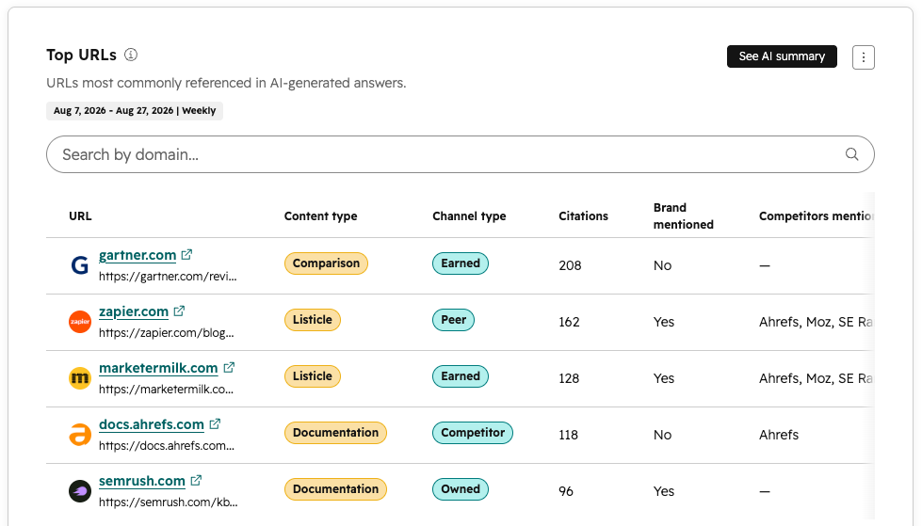Image resolution: width=922 pixels, height=526 pixels.
Task: Click the Brand mentioned column header
Action: click(684, 215)
